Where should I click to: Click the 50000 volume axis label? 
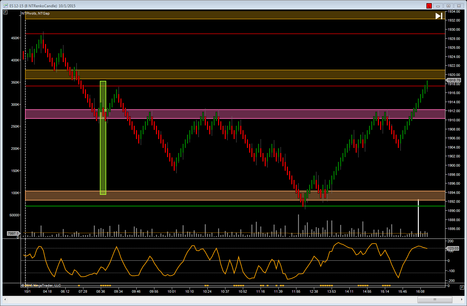coord(14,215)
